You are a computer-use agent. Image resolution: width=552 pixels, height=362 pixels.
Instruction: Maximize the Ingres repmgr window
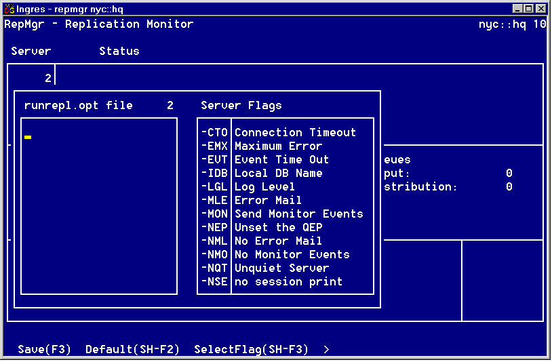tap(529, 9)
